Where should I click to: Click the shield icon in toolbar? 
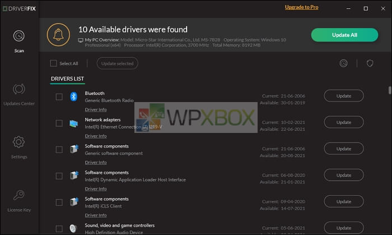370,63
